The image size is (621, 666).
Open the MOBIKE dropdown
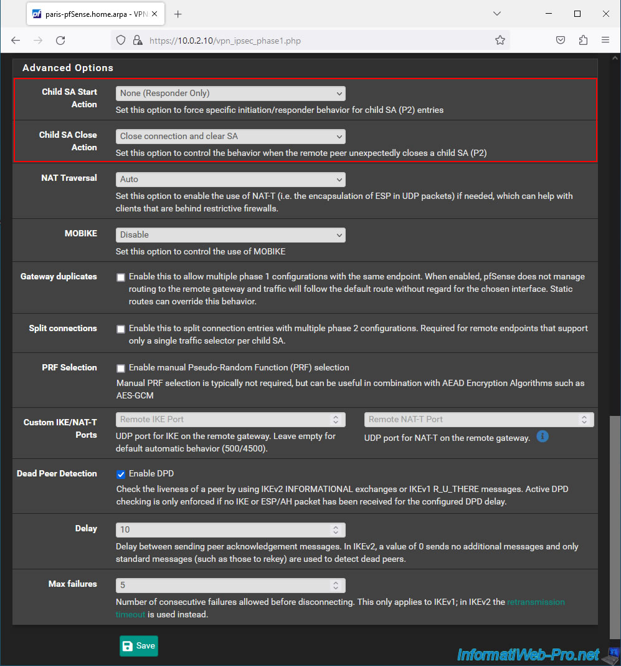pos(230,235)
